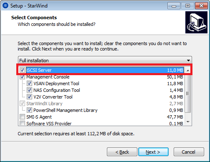Screen dimensions: 210x162
Task: Click the Next button to continue
Action: (x=153, y=152)
